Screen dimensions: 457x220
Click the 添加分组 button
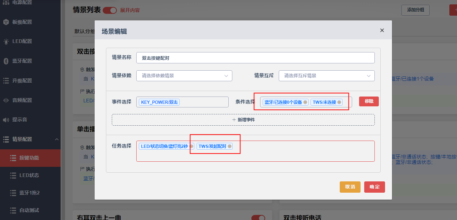(415, 10)
